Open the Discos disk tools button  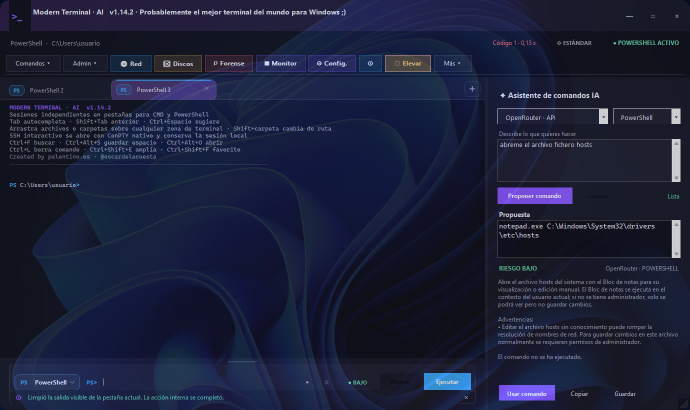click(178, 63)
